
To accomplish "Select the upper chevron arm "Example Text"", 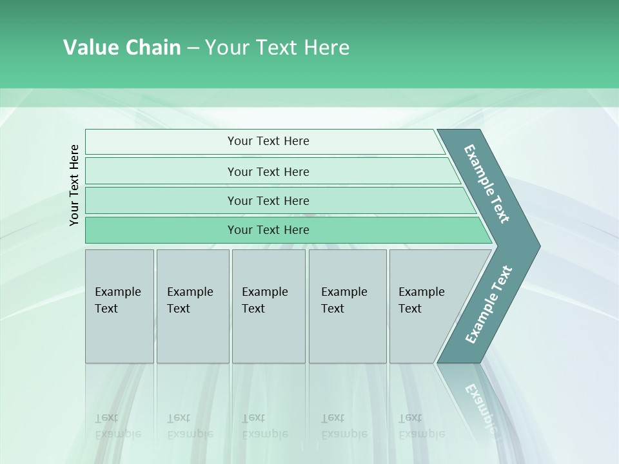I will point(487,184).
